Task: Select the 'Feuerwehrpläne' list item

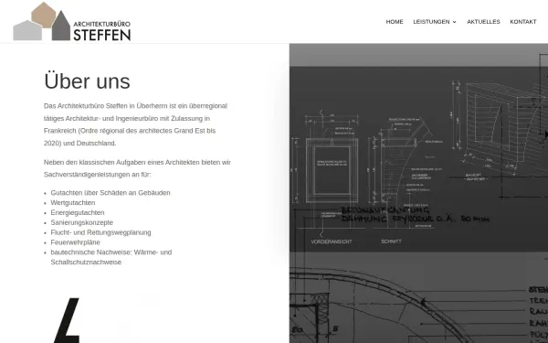Action: click(75, 242)
